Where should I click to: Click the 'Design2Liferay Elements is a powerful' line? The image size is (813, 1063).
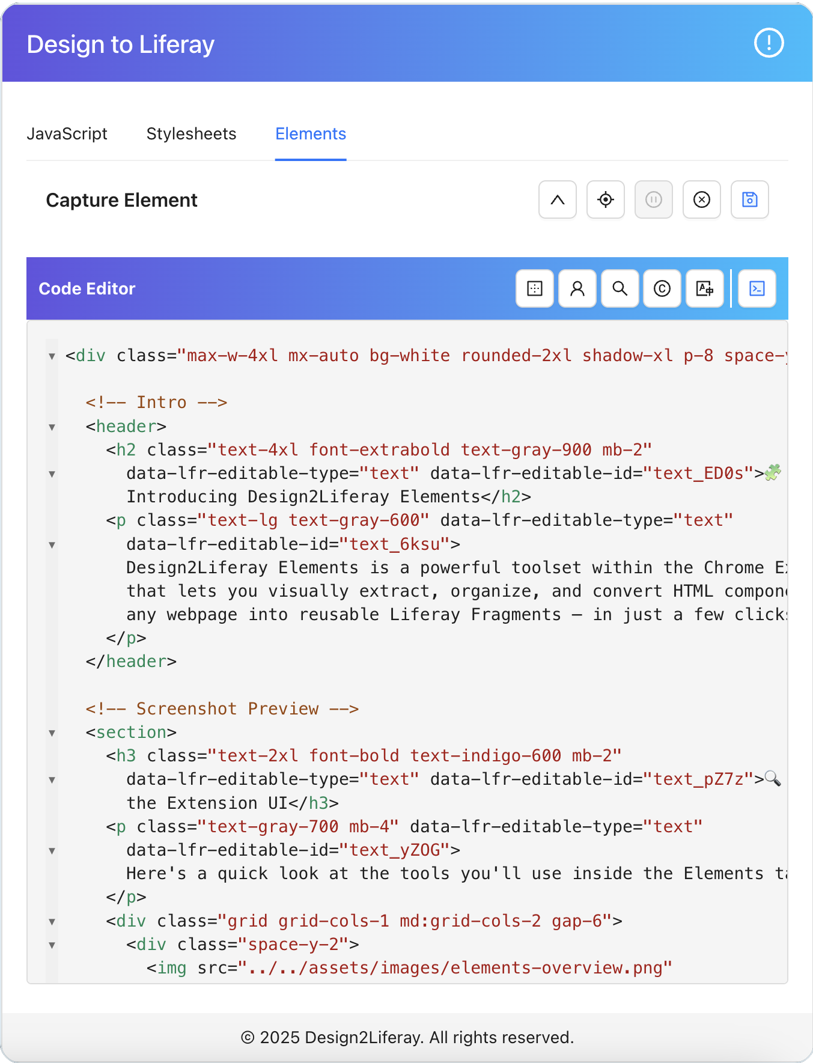coord(457,567)
